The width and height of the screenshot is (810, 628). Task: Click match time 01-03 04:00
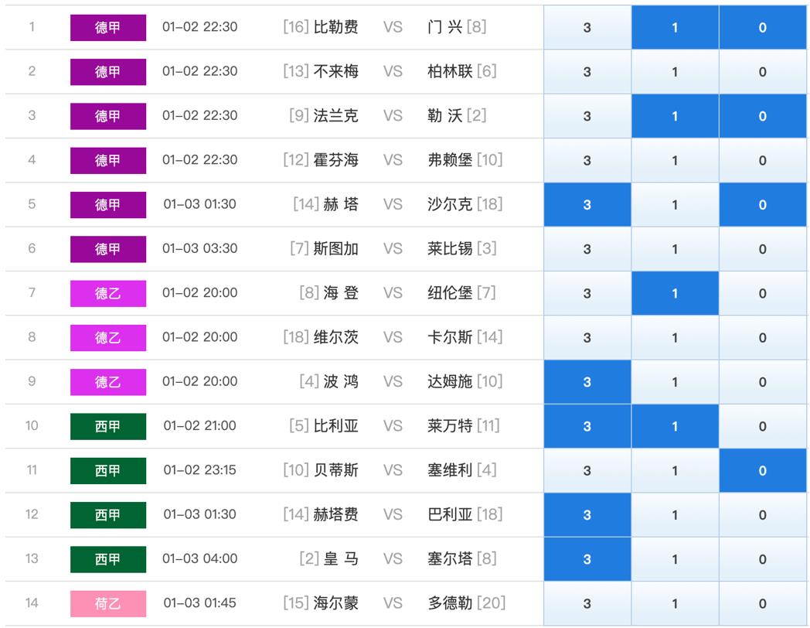point(200,558)
